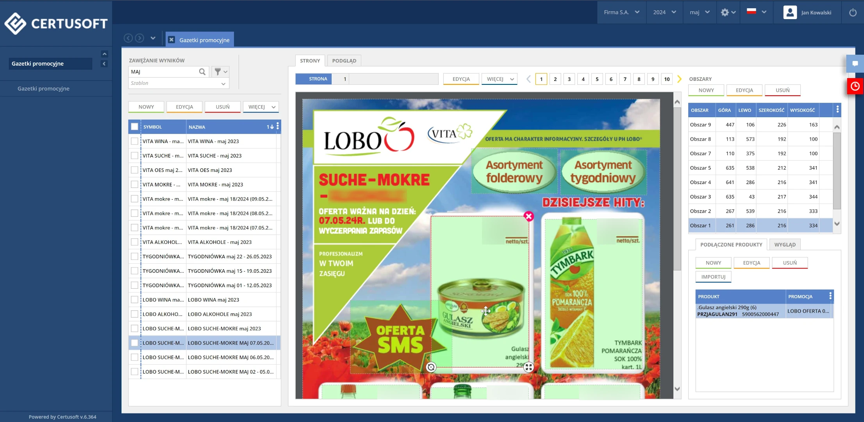Click the Certusoft logo
The width and height of the screenshot is (864, 422).
pos(56,23)
